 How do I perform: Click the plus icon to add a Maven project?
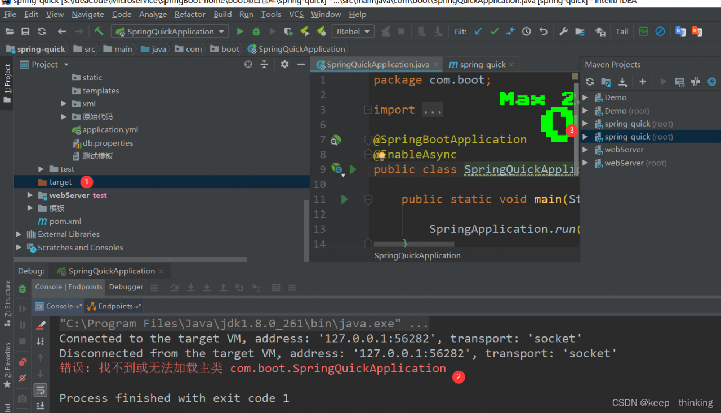(x=643, y=82)
